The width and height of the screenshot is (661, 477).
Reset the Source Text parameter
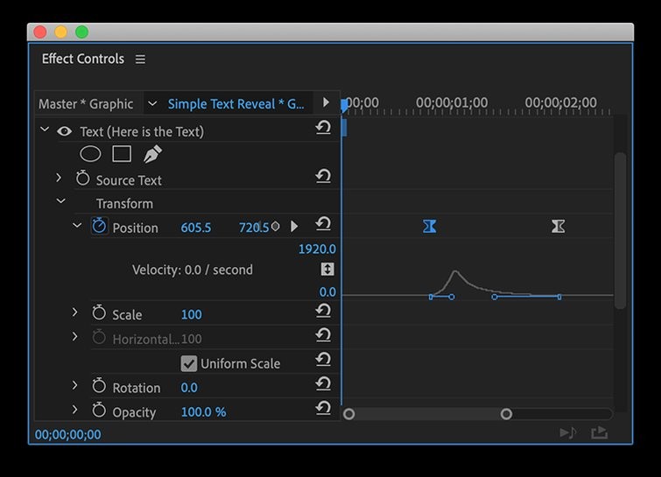[323, 176]
